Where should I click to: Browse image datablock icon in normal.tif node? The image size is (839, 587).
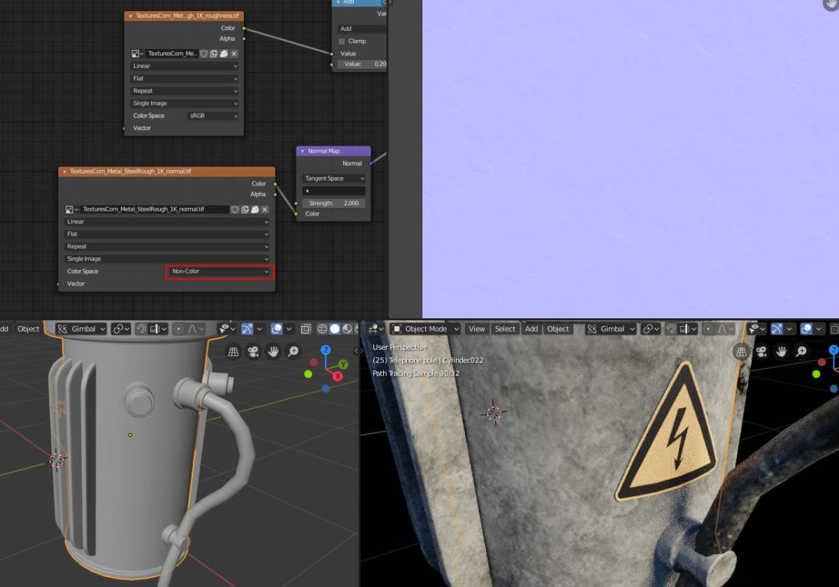click(x=71, y=209)
